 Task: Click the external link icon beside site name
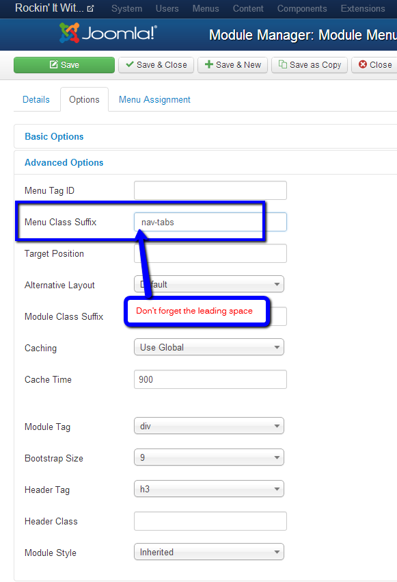(x=90, y=8)
